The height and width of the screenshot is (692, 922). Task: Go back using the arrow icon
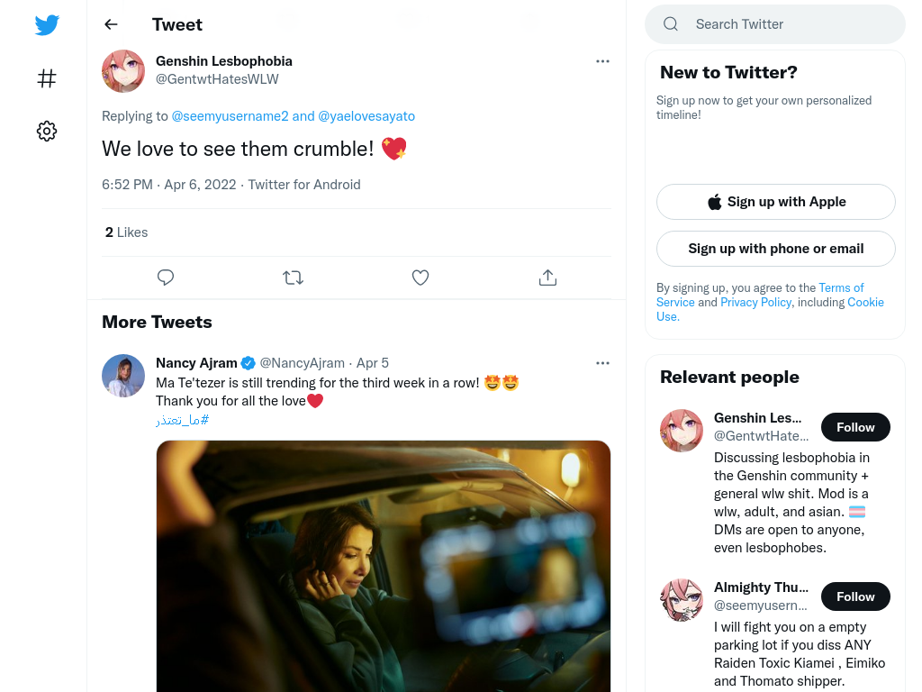pos(111,24)
